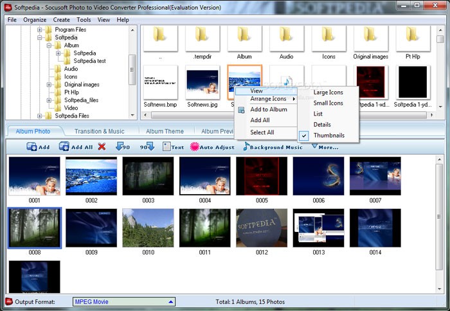The width and height of the screenshot is (450, 311).
Task: Rotate photo 90 degrees counterclockwise
Action: click(123, 147)
